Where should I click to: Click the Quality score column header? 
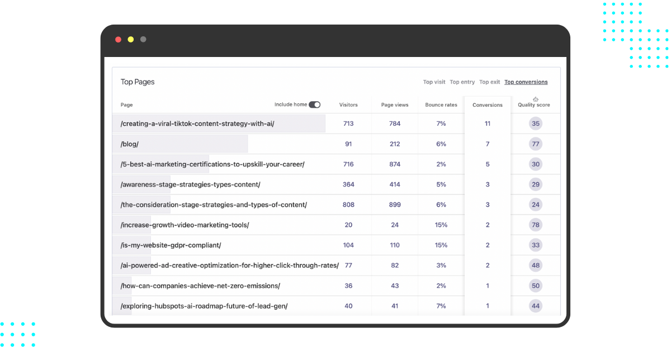click(x=533, y=105)
